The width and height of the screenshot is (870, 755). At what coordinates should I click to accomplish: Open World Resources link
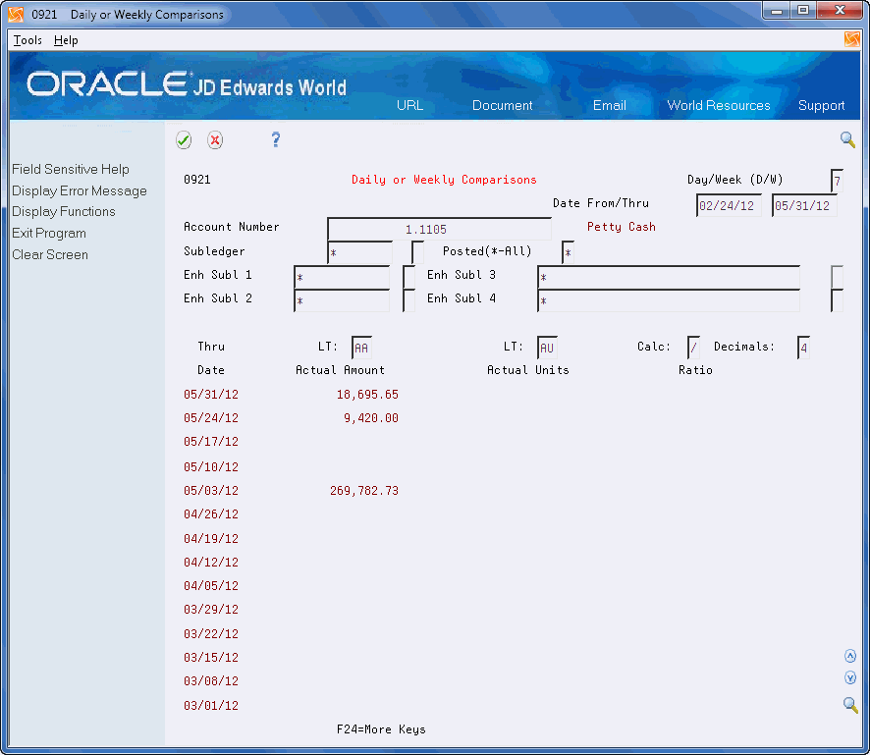click(719, 105)
